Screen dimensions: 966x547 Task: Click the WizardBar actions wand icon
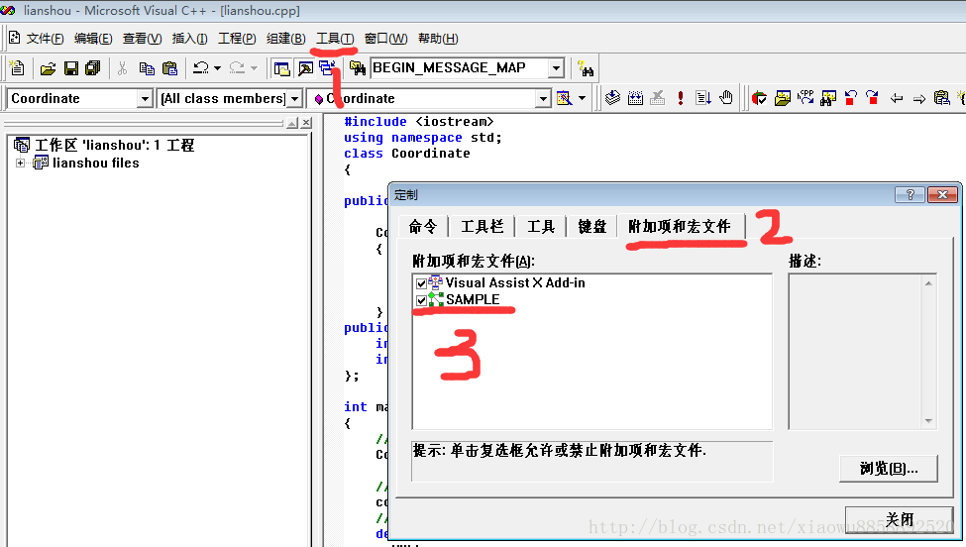tap(564, 98)
